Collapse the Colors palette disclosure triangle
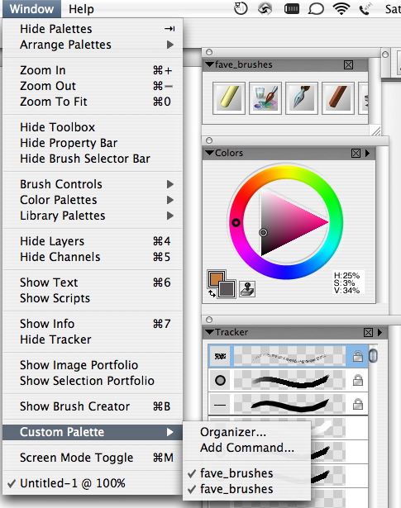The image size is (401, 508). [210, 153]
